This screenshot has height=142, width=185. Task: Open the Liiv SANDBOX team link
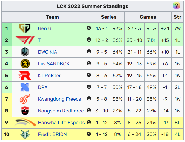[x=54, y=64]
